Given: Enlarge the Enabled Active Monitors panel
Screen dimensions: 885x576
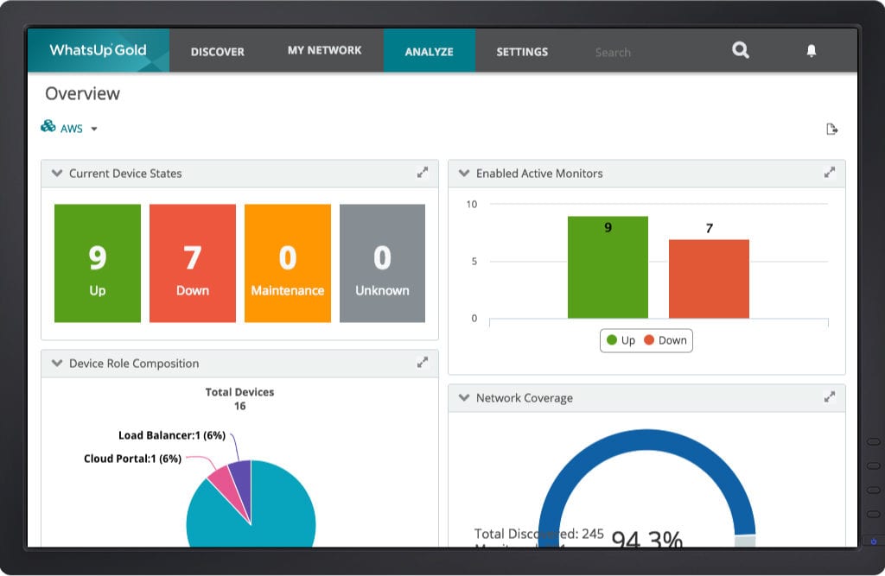Looking at the screenshot, I should coord(831,173).
